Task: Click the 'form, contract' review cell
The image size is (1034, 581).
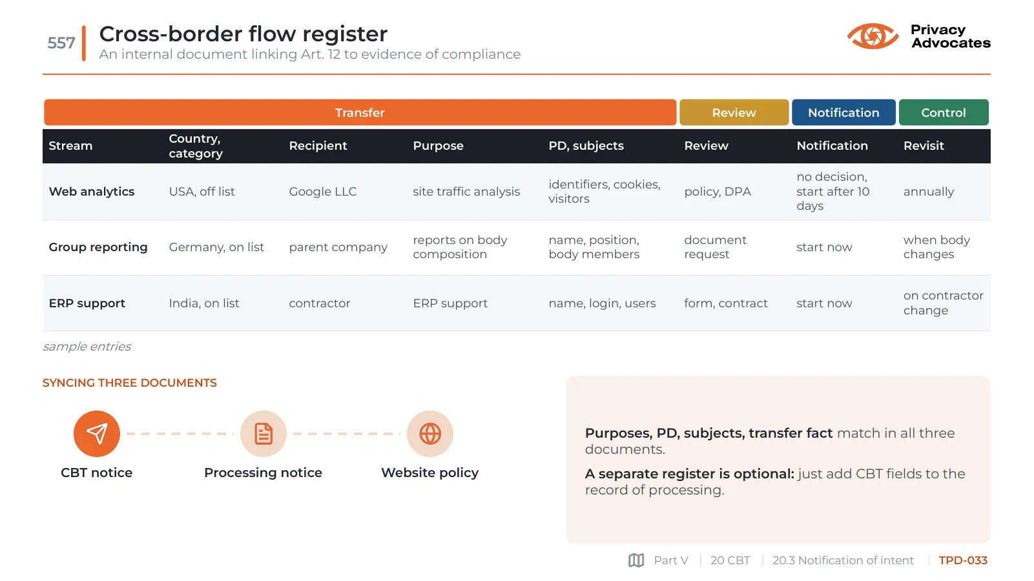Action: coord(726,303)
